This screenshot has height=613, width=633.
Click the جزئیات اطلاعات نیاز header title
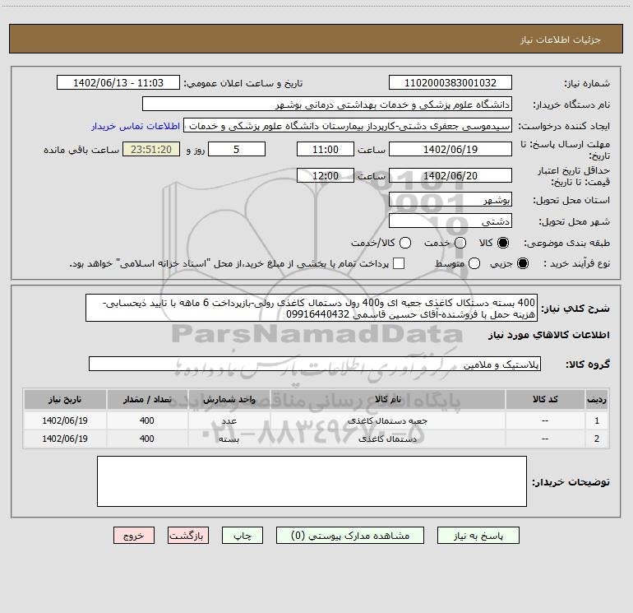(561, 39)
